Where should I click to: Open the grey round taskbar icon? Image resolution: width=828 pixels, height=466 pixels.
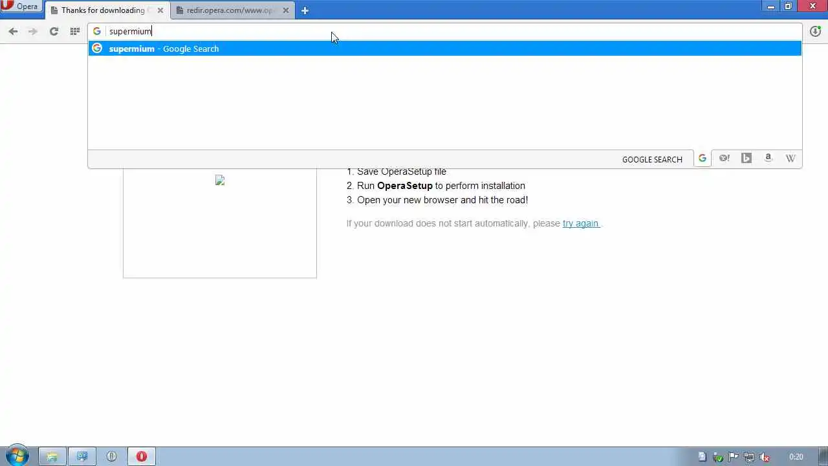click(112, 456)
